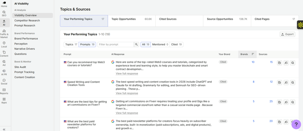Viewport: 303px width, 131px height.
Task: Collapse the sidebar with double chevron
Action: pyautogui.click(x=4, y=130)
